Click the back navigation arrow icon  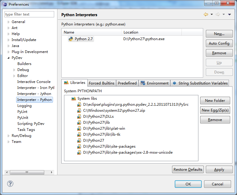[206, 14]
